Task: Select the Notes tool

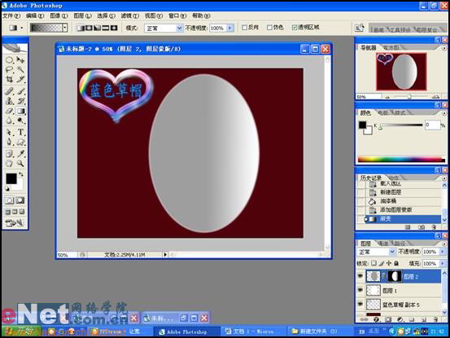Action: (x=10, y=154)
